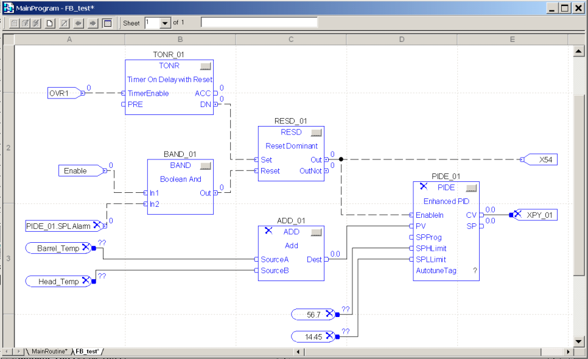Click the In1 pin on BAND block
The image size is (588, 359).
(x=146, y=193)
